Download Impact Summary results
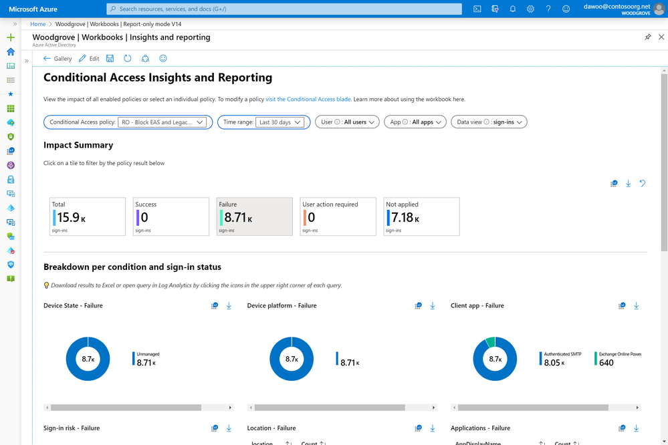The height and width of the screenshot is (445, 668). [628, 184]
